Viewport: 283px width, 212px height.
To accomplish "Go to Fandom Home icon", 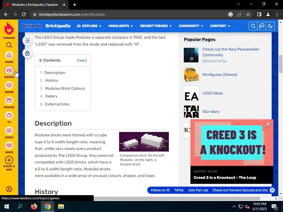I will click(x=9, y=55).
